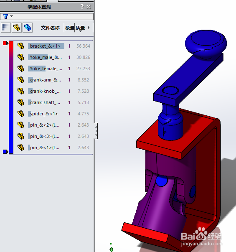Collapse the panel using the side splitter handle

click(96, 131)
